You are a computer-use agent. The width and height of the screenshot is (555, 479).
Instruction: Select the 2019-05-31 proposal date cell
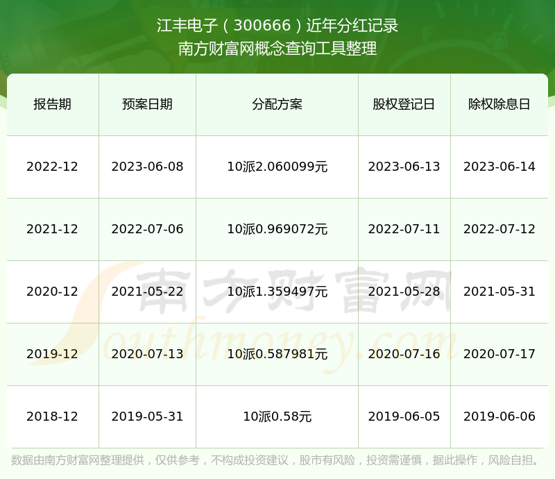pos(147,417)
